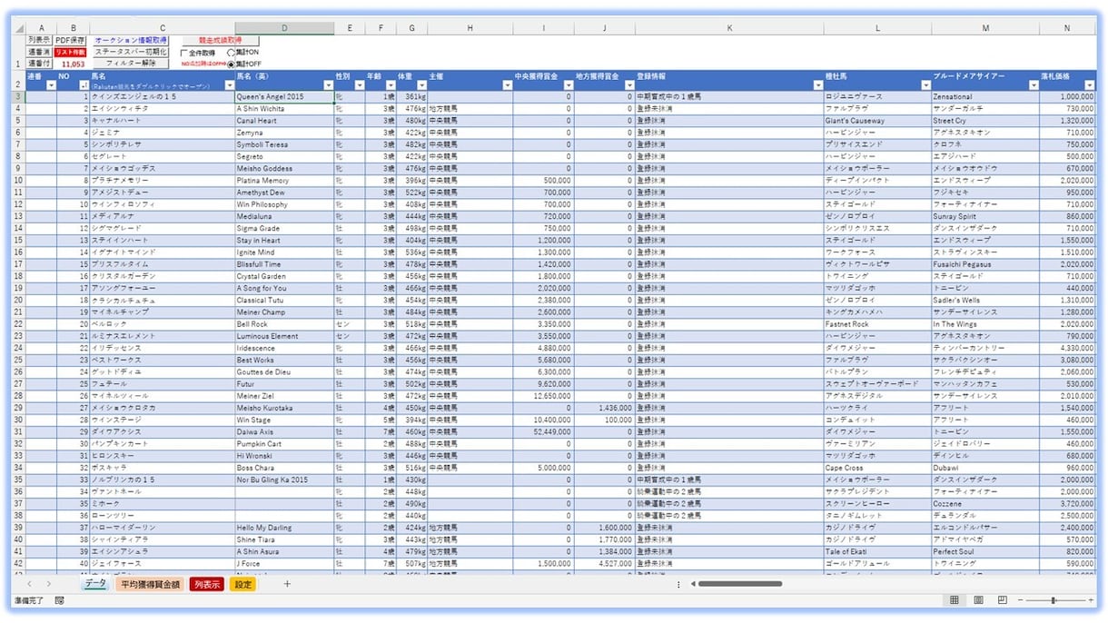The image size is (1108, 623).
Task: Click the zoom slider handle
Action: [1053, 600]
